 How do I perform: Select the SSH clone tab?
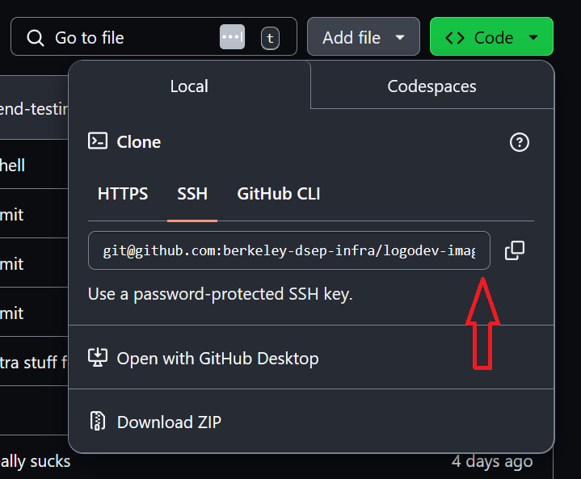(192, 194)
